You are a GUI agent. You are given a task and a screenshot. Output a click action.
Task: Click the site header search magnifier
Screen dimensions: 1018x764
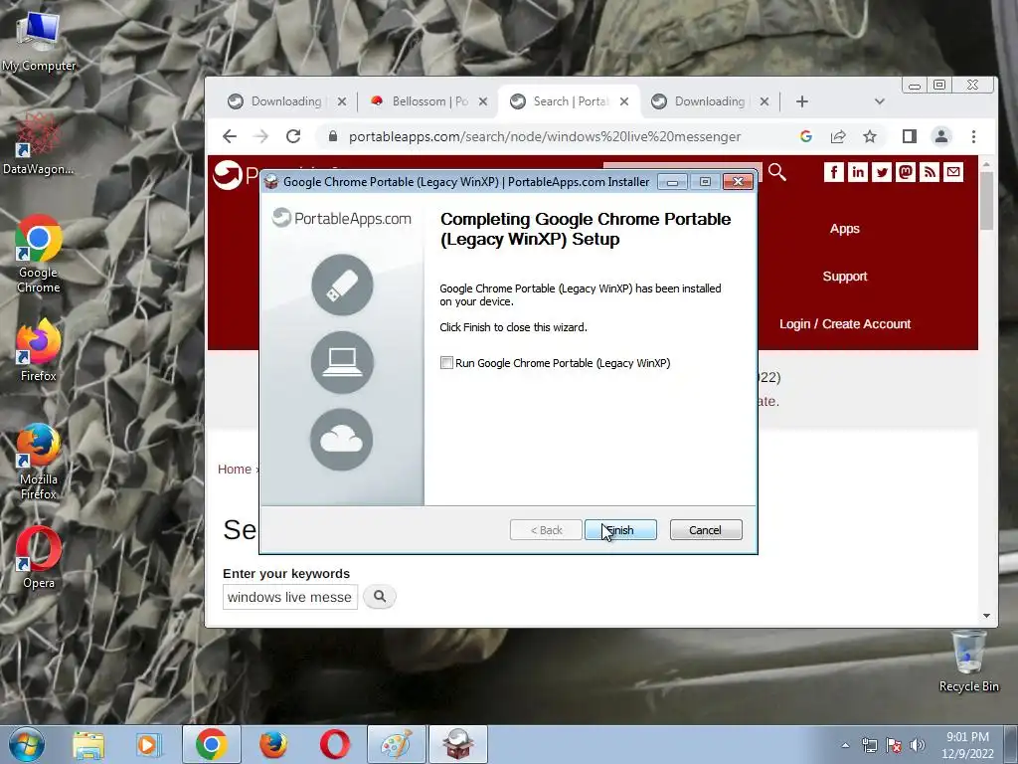coord(777,172)
